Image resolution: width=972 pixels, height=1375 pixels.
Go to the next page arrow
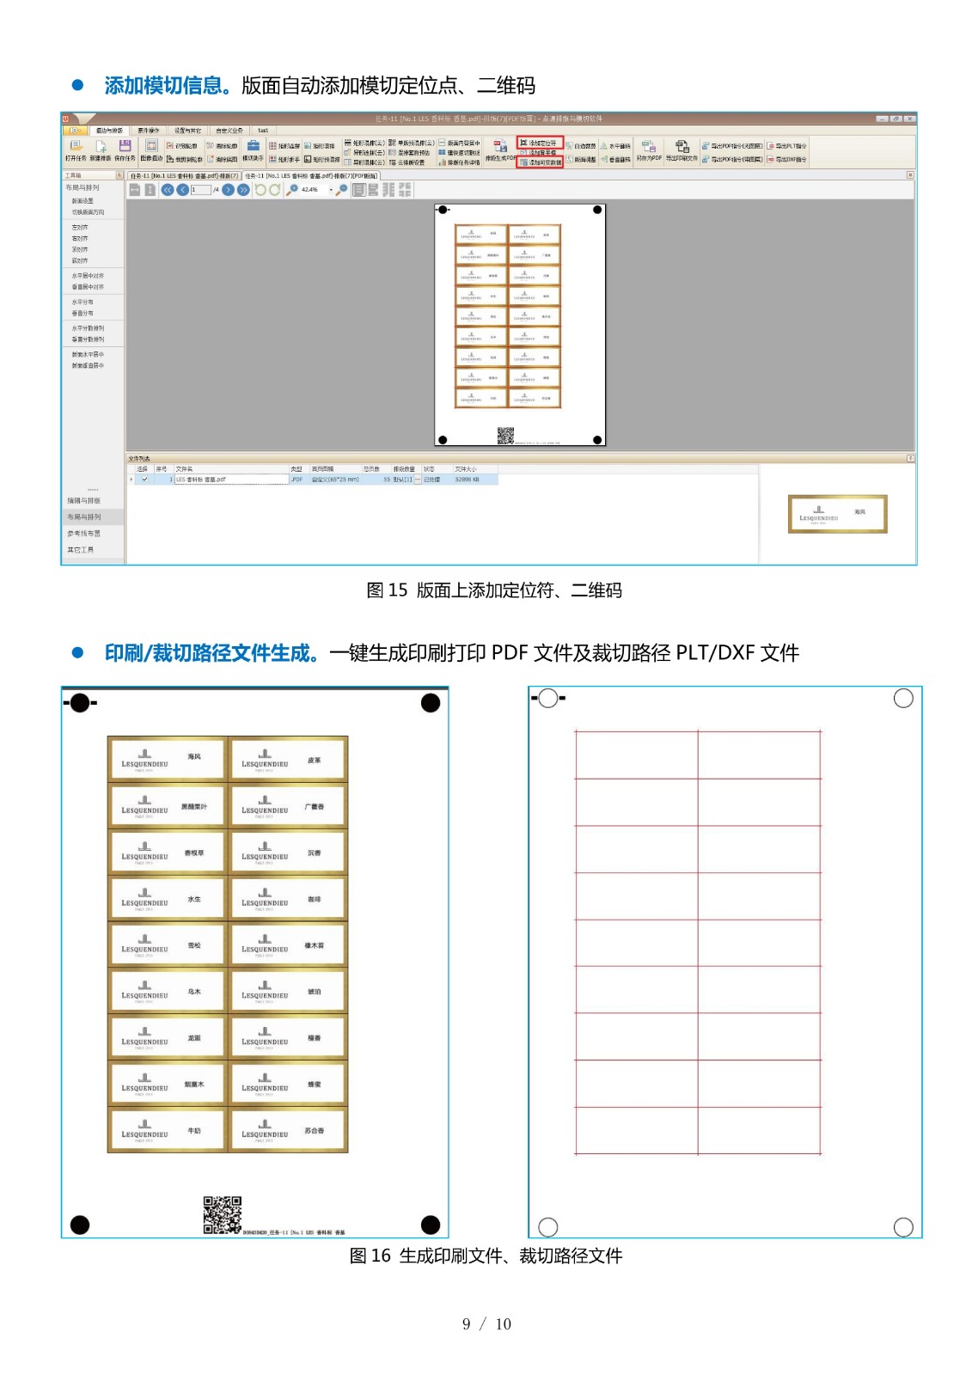[x=228, y=190]
